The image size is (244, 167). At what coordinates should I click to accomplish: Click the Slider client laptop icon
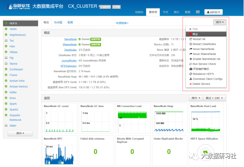(x=6, y=125)
